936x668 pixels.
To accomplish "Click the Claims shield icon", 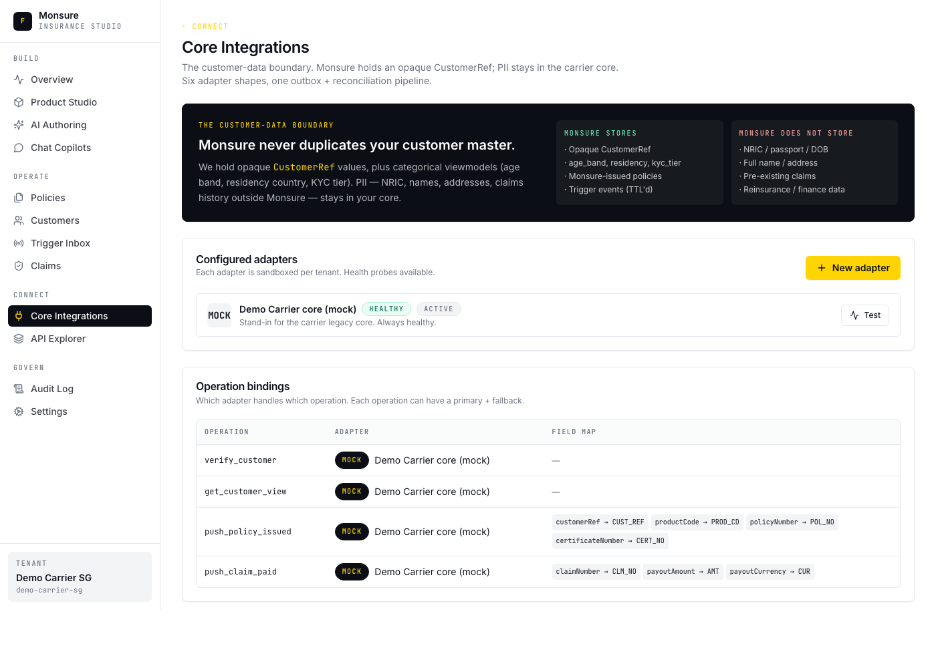I will point(19,266).
